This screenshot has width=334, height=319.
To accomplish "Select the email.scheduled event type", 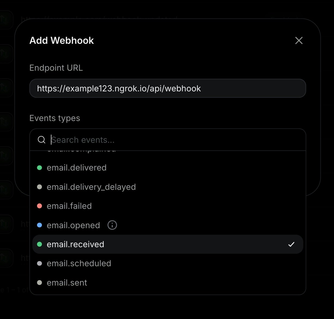I will pos(79,263).
